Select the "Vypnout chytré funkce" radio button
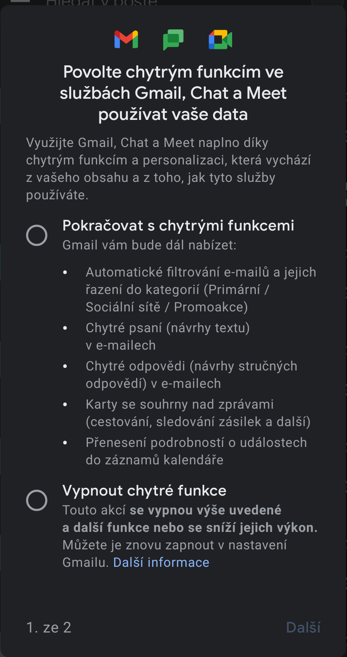Image resolution: width=347 pixels, height=657 pixels. coord(37,500)
